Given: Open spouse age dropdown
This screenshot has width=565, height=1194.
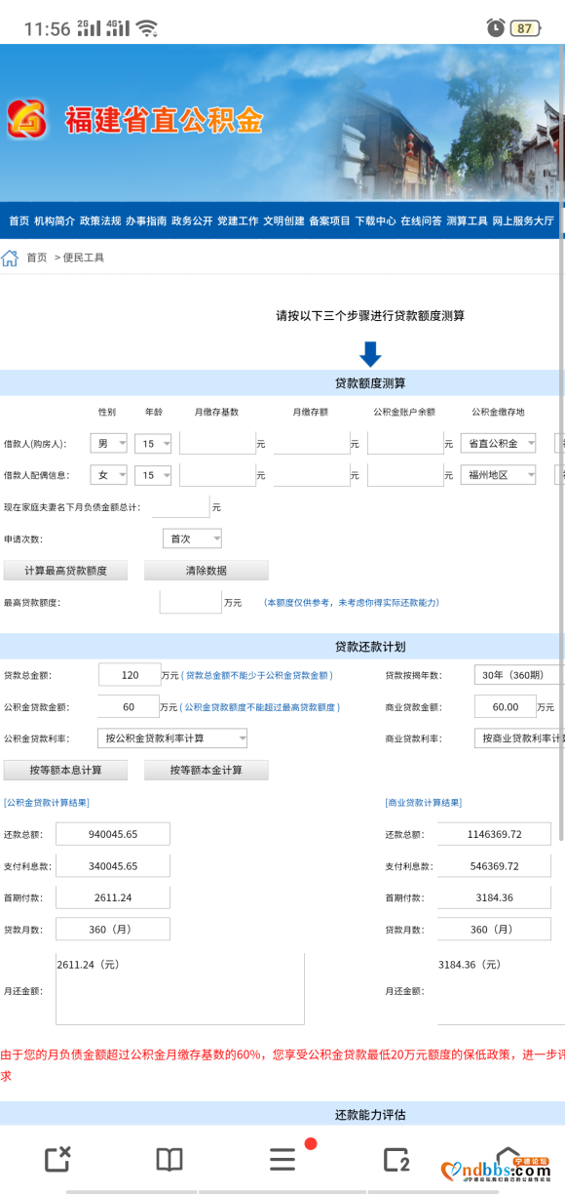Looking at the screenshot, I should tap(153, 475).
